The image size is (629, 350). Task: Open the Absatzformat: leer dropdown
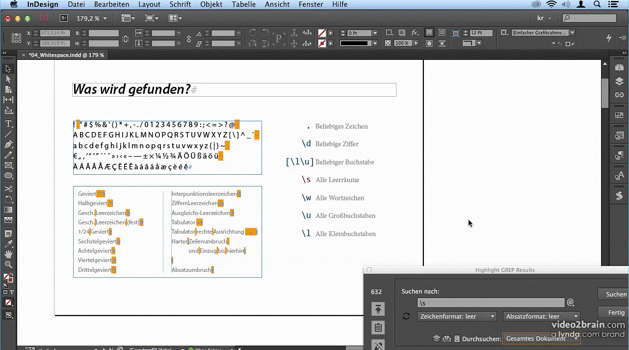(541, 317)
